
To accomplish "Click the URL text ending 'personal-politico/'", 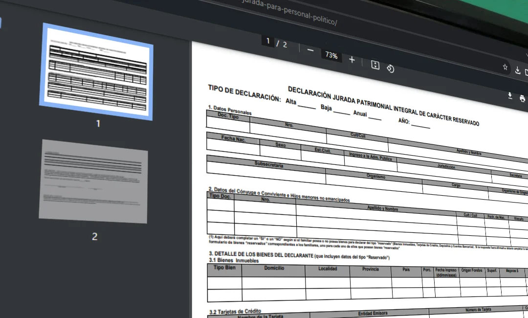I will coord(289,12).
